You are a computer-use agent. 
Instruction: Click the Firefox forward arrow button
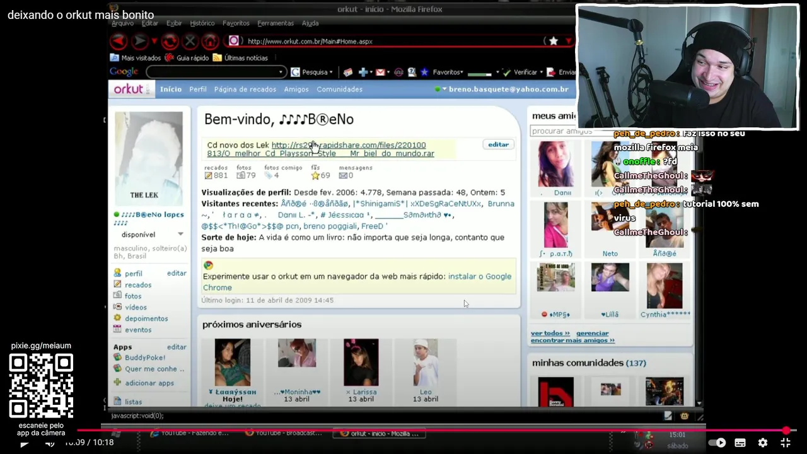point(140,42)
